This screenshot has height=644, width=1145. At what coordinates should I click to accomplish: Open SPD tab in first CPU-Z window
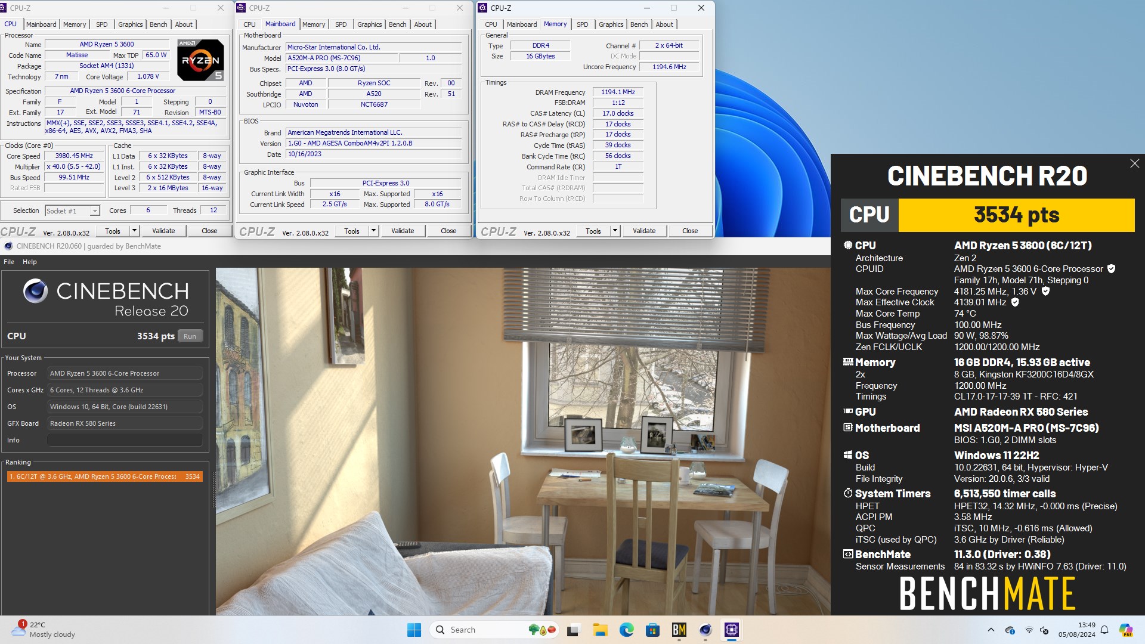(x=102, y=24)
